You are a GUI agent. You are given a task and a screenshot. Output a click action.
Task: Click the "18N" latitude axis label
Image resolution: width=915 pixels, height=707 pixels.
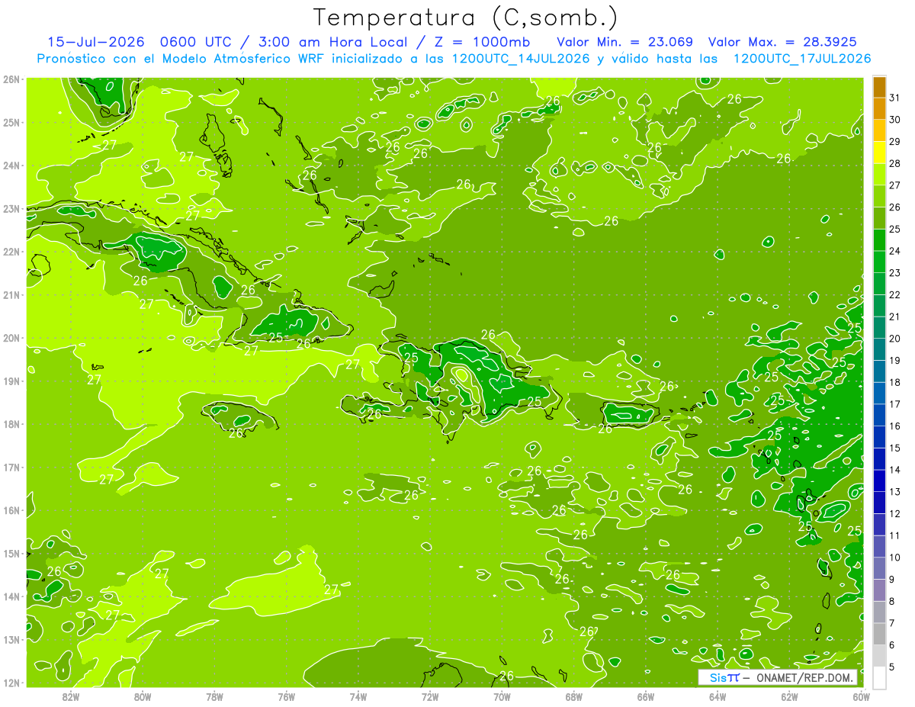click(x=11, y=424)
